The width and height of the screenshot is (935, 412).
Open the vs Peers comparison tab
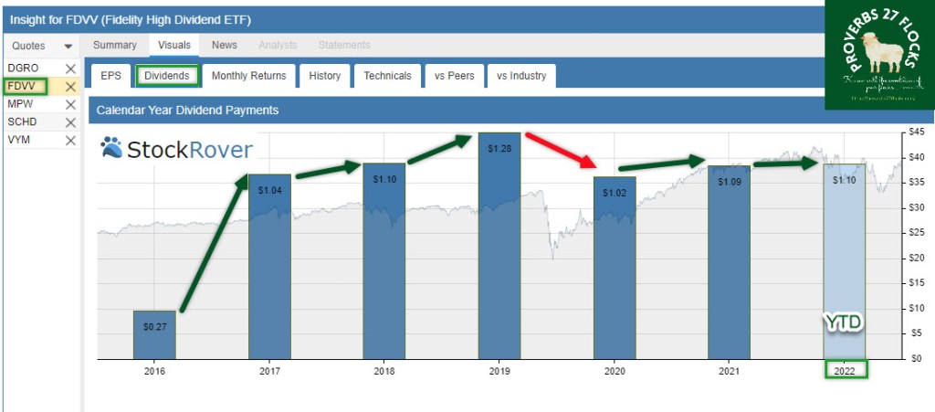point(454,76)
